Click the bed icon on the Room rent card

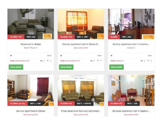(41, 61)
